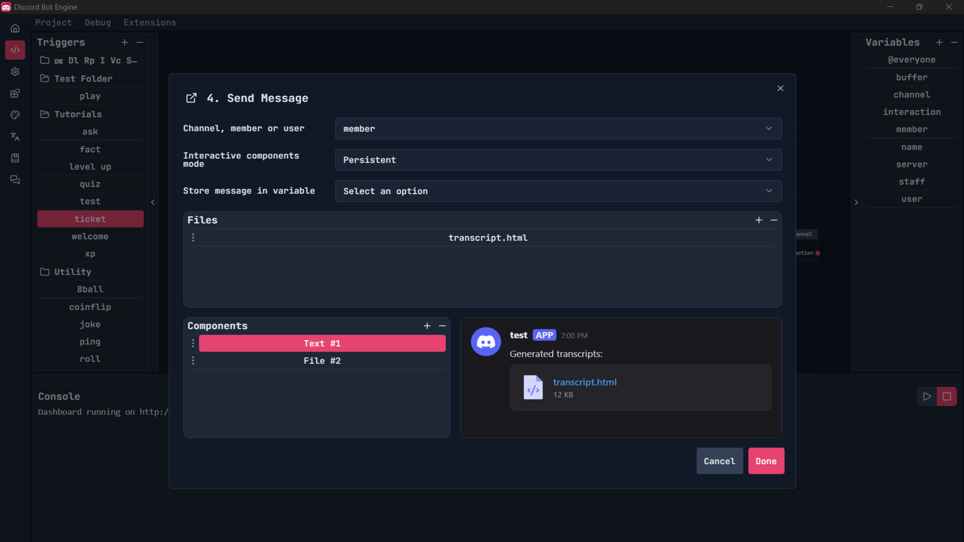
Task: Open the home icon in sidebar
Action: tap(15, 29)
